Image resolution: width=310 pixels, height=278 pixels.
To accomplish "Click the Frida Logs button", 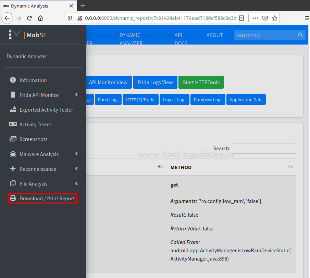I will [108, 100].
